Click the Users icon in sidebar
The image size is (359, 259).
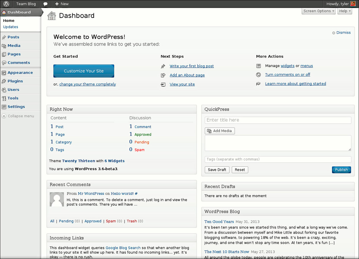coord(4,90)
